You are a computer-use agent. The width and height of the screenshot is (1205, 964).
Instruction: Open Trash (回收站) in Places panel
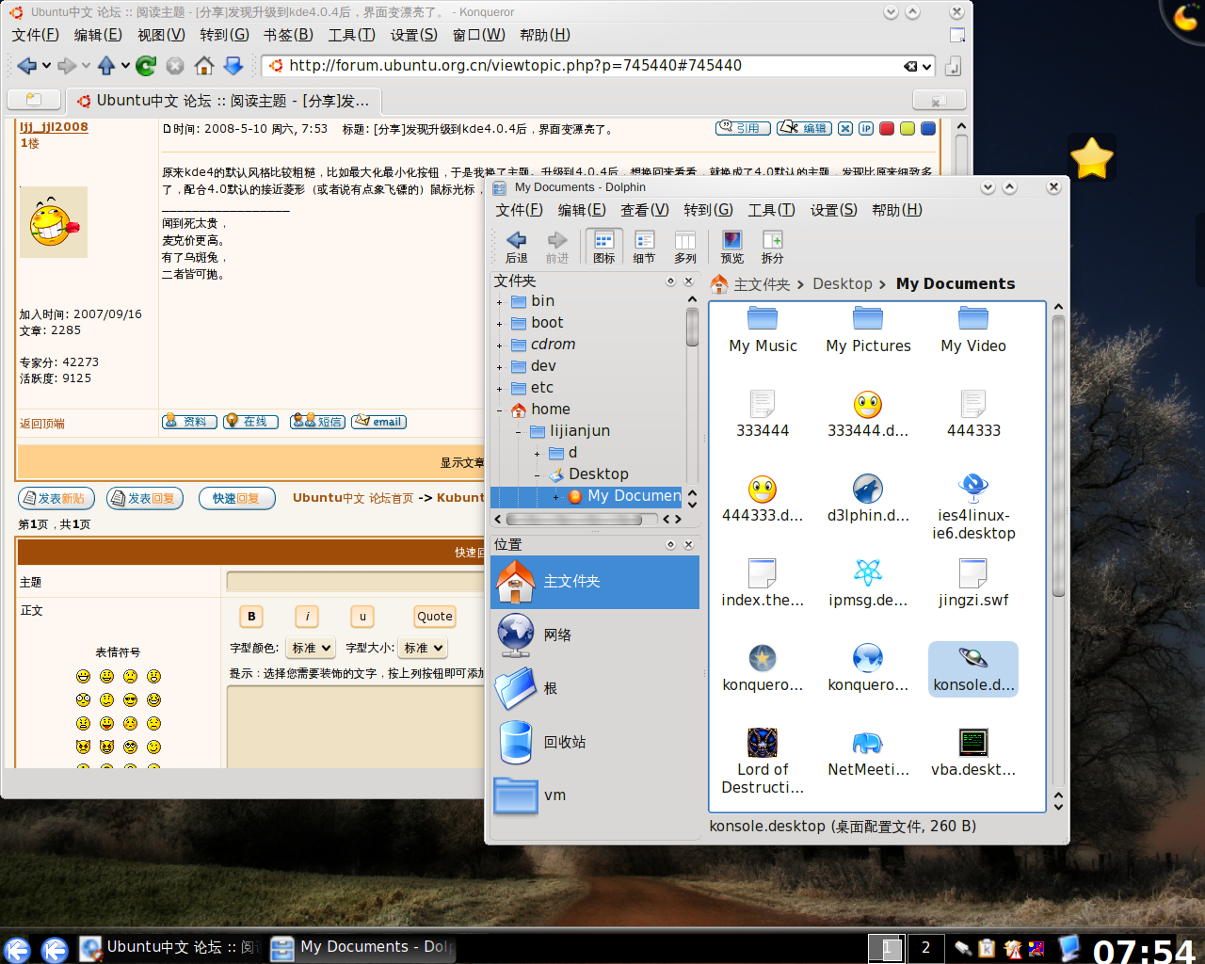point(595,742)
